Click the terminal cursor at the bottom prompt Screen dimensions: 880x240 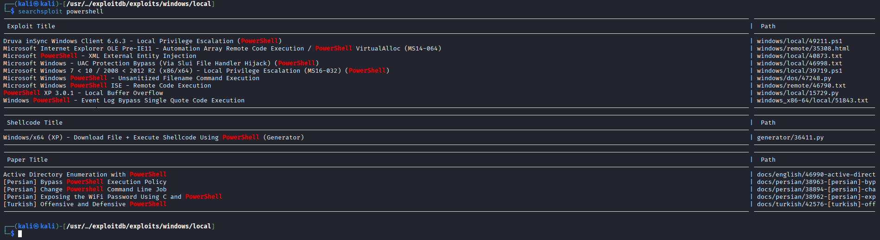tap(20, 234)
